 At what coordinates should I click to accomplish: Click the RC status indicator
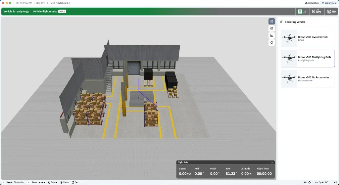click(300, 12)
